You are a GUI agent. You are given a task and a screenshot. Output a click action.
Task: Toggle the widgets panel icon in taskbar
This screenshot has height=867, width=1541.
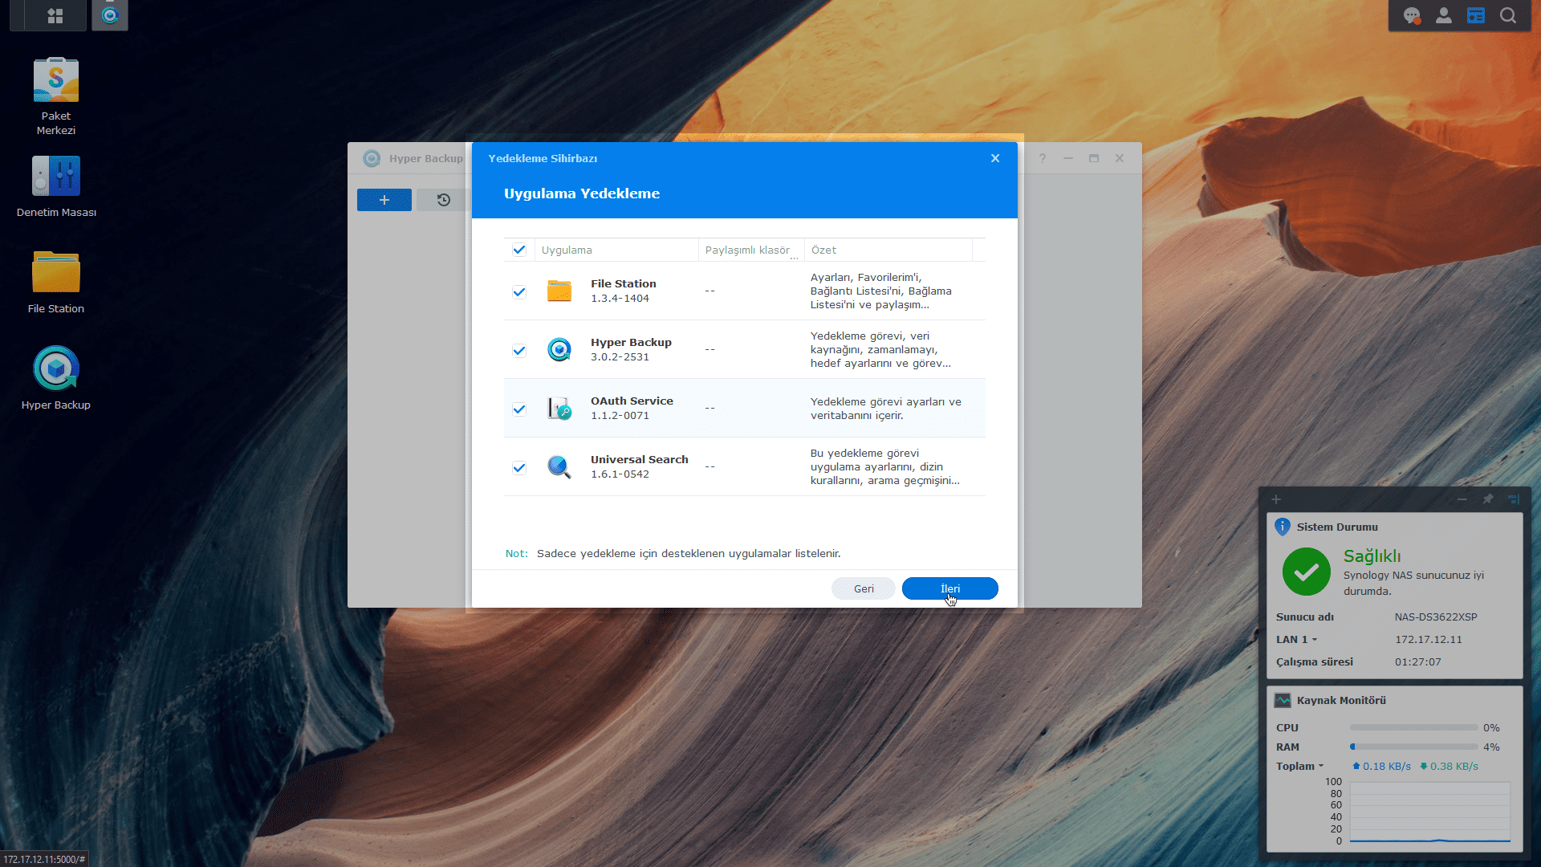[x=1475, y=15]
